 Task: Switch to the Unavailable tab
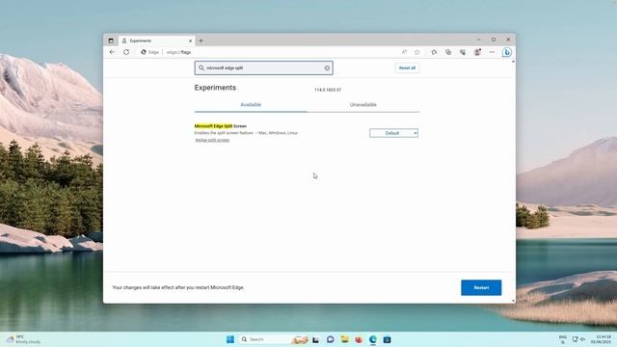[362, 105]
